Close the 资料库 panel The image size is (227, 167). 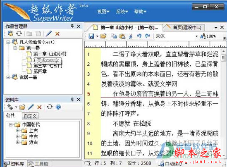click(x=79, y=100)
